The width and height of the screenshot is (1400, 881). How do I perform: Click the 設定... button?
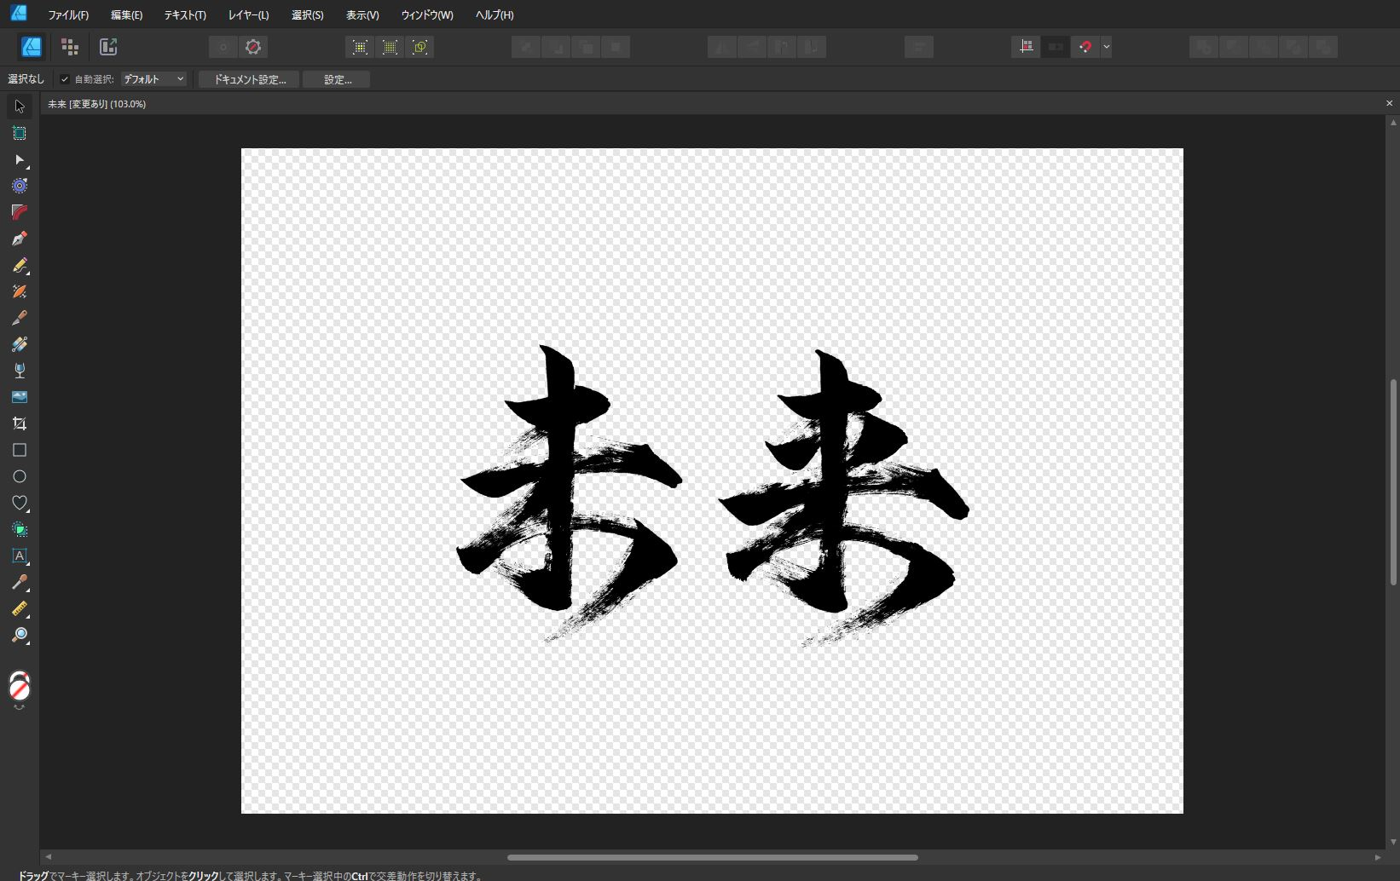337,79
